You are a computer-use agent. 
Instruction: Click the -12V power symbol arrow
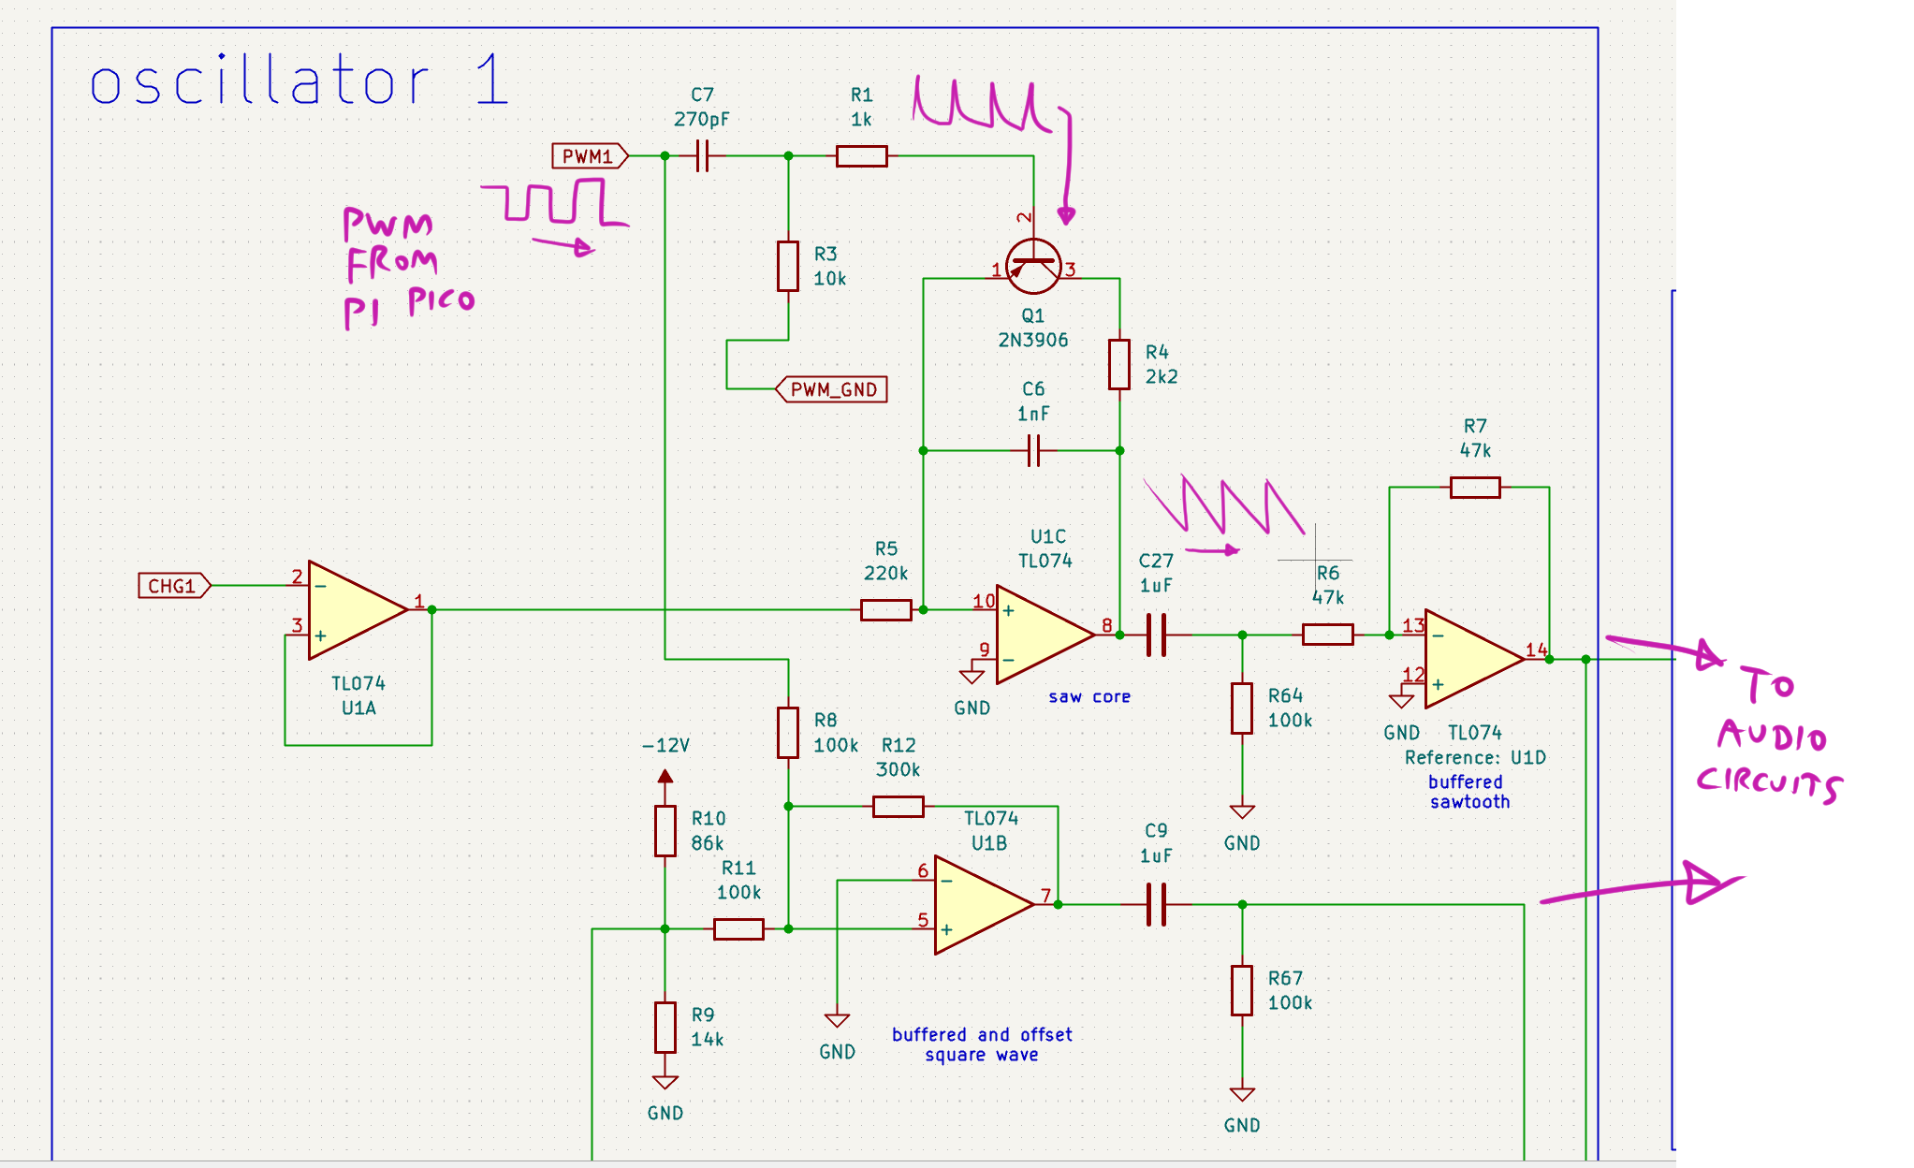665,776
